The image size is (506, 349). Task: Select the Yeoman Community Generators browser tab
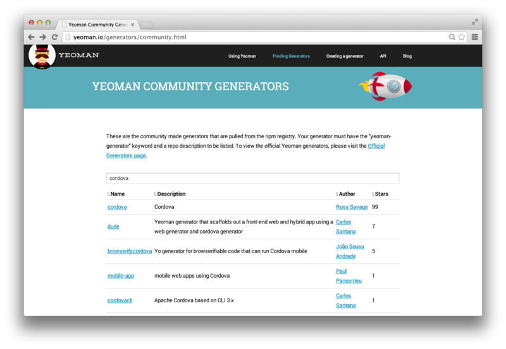point(98,25)
